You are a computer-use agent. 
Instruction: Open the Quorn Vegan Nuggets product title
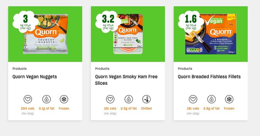coord(35,77)
